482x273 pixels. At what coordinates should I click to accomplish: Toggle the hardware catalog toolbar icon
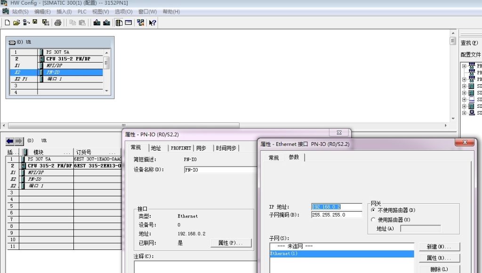(119, 23)
